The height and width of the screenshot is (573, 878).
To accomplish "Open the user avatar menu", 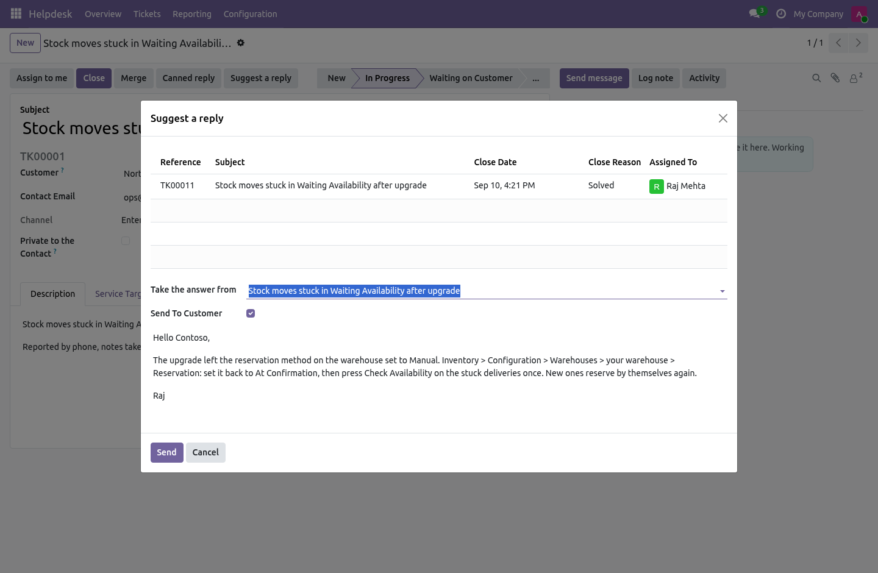I will coord(859,13).
